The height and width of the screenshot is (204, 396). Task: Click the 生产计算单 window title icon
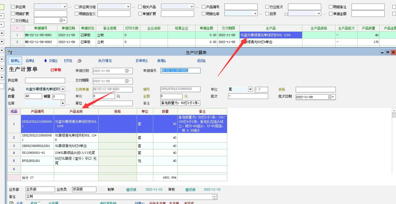[x=10, y=52]
